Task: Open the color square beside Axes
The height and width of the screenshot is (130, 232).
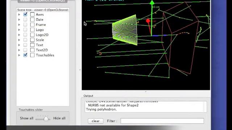Action: [x=32, y=14]
